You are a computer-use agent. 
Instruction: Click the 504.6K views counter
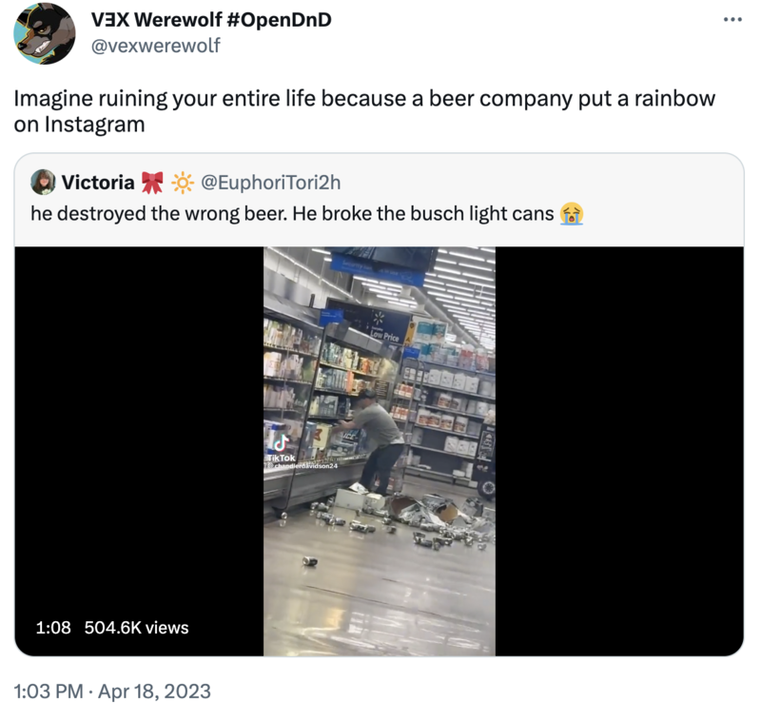pyautogui.click(x=136, y=628)
